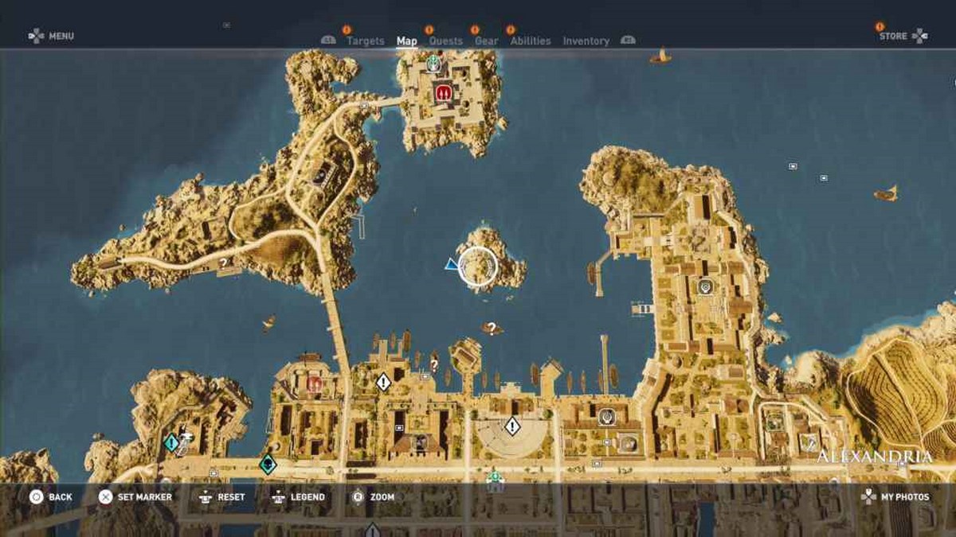Click the R1 bumper icon right of Inventory
Viewport: 956px width, 537px height.
628,40
